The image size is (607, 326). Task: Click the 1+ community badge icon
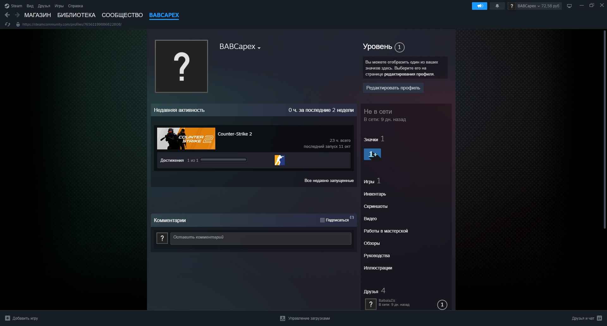[x=372, y=154]
